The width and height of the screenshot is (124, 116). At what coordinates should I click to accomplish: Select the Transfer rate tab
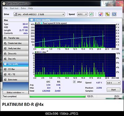[16, 38]
